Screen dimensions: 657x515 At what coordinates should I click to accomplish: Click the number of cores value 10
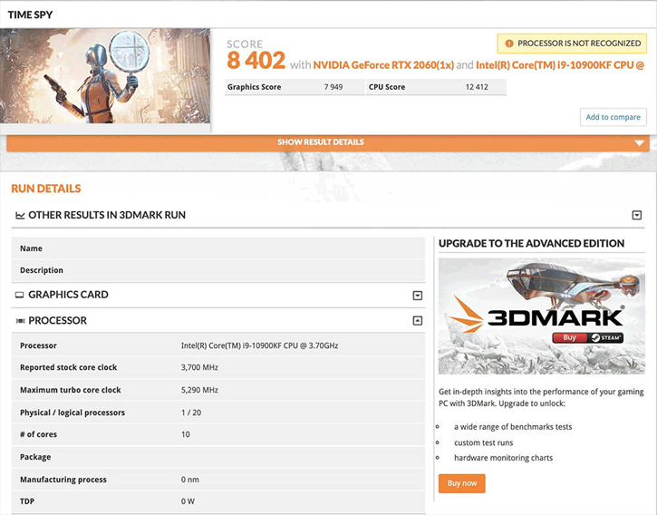[186, 434]
